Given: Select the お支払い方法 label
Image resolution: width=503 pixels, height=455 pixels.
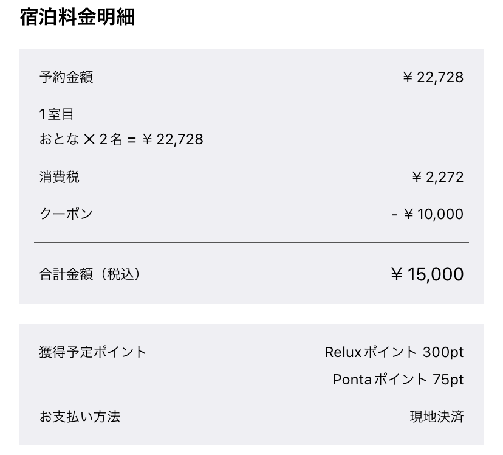Looking at the screenshot, I should tap(80, 417).
